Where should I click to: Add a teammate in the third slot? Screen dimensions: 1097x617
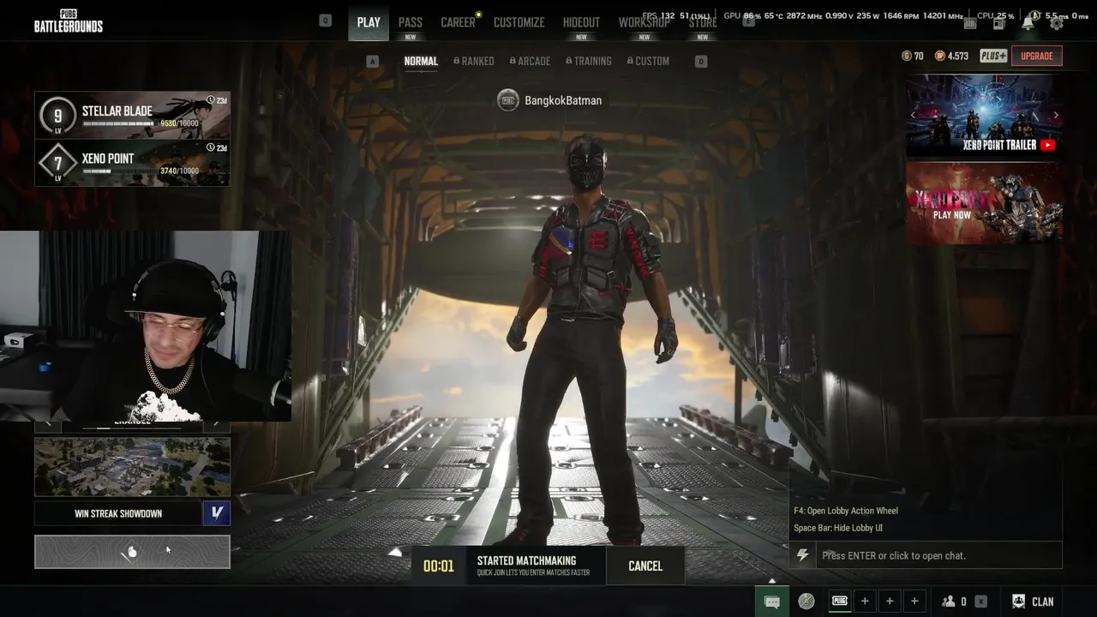890,602
